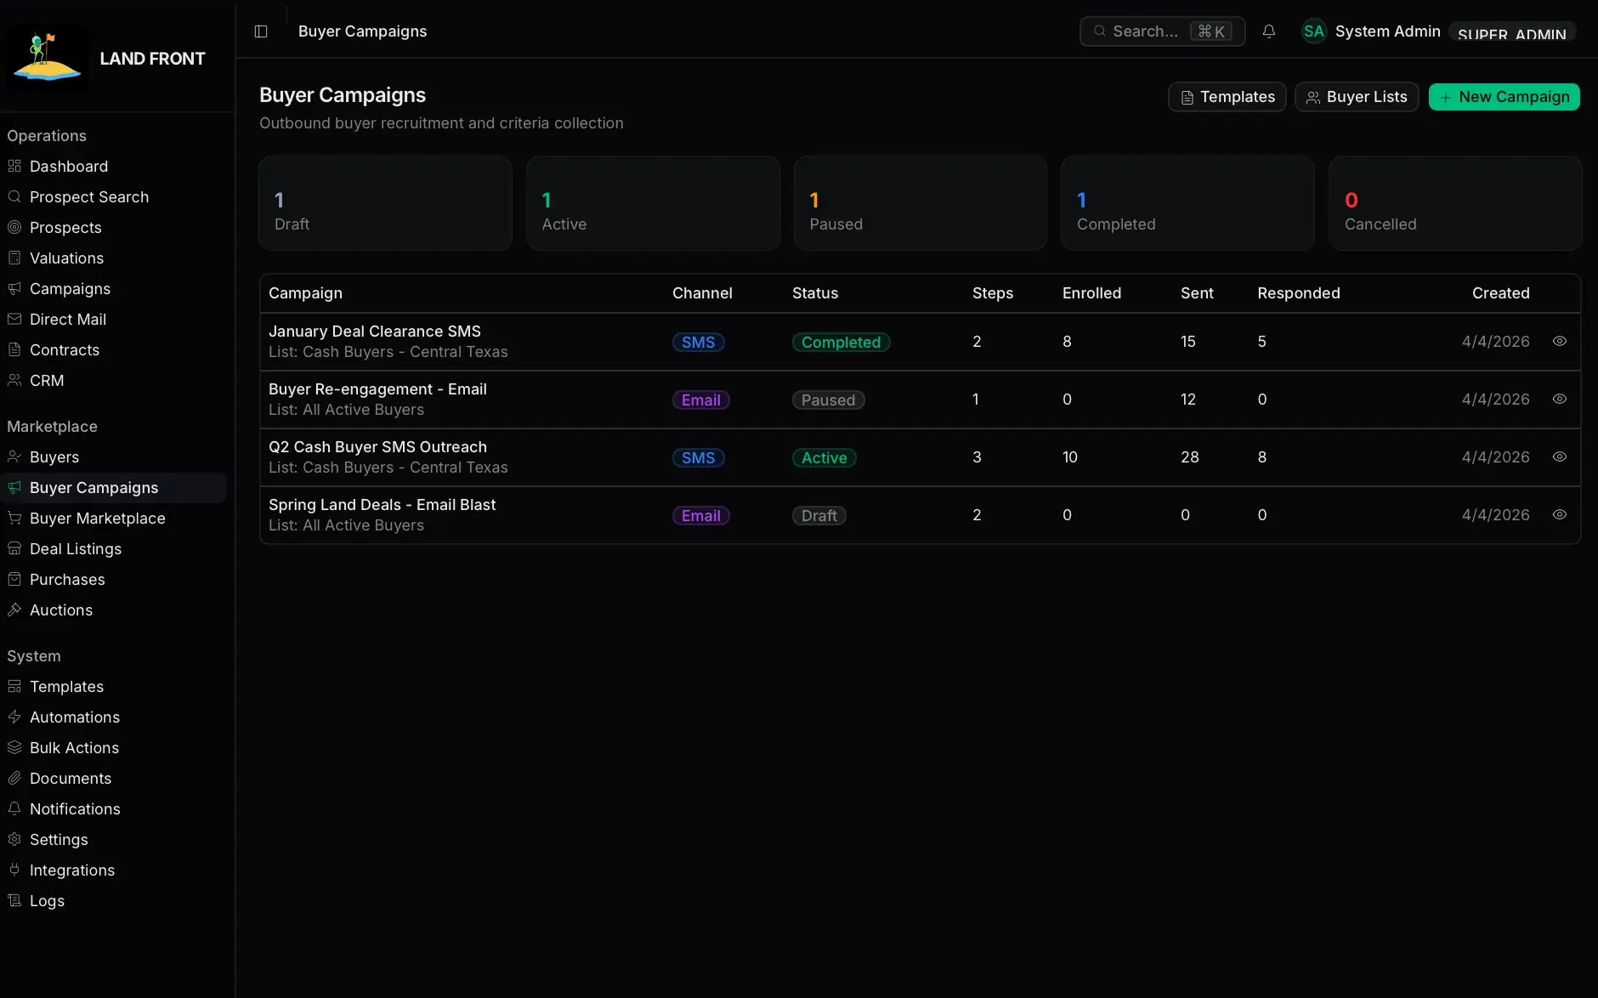Filter by the Draft stat card
Viewport: 1598px width, 998px height.
(385, 203)
